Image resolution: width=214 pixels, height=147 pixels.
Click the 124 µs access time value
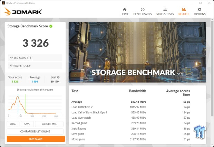[x=186, y=112]
